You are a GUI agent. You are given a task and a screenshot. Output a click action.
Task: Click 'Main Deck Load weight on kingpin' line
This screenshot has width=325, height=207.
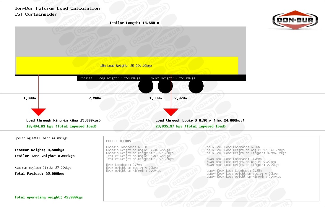tap(246, 153)
